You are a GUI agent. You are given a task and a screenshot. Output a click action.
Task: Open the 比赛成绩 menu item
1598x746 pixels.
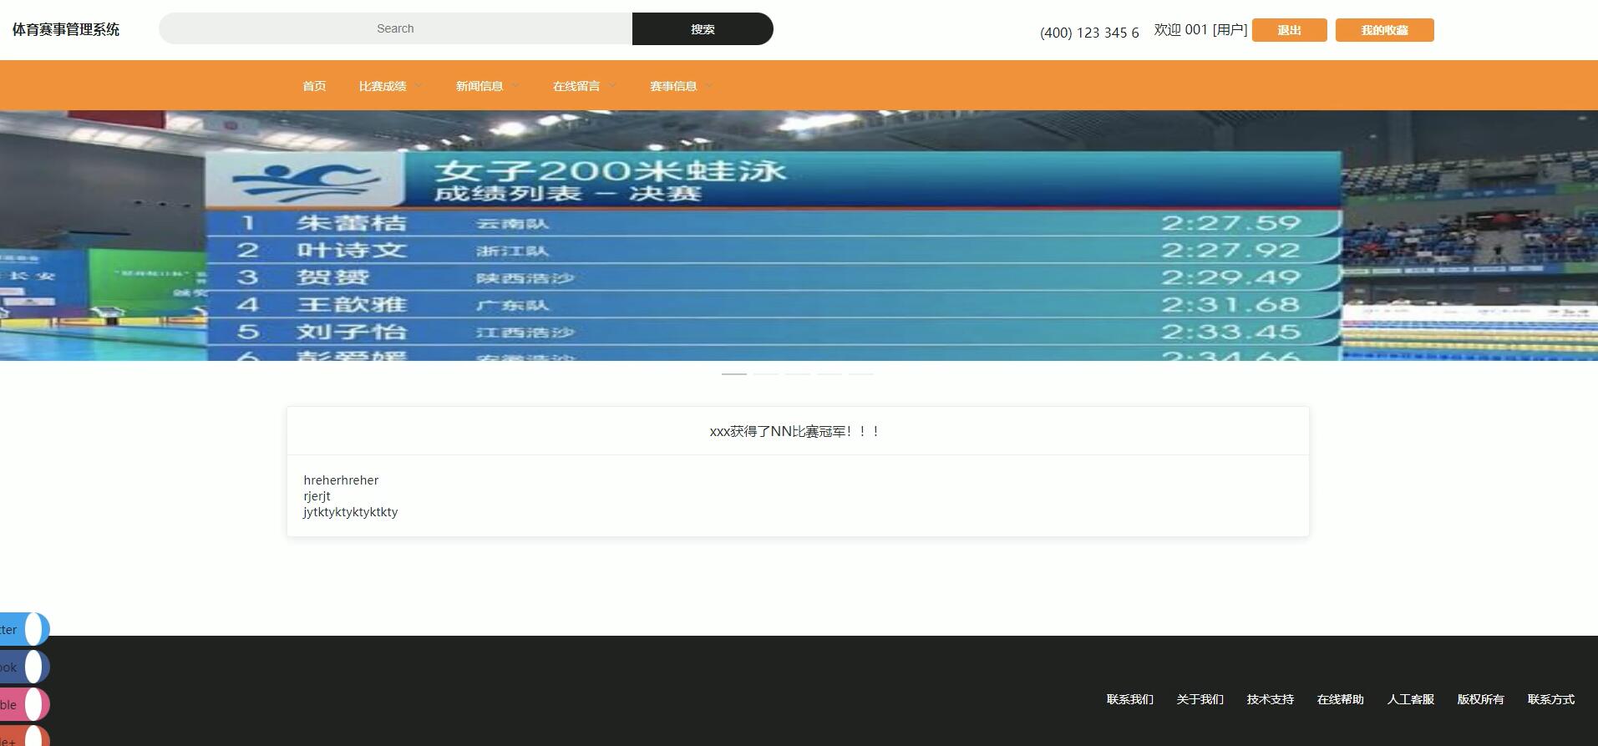point(383,86)
